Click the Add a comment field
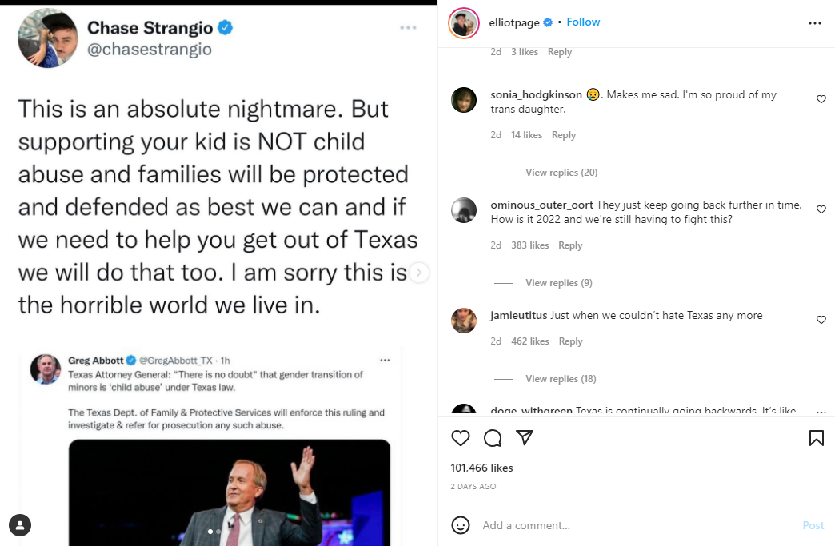 point(632,525)
